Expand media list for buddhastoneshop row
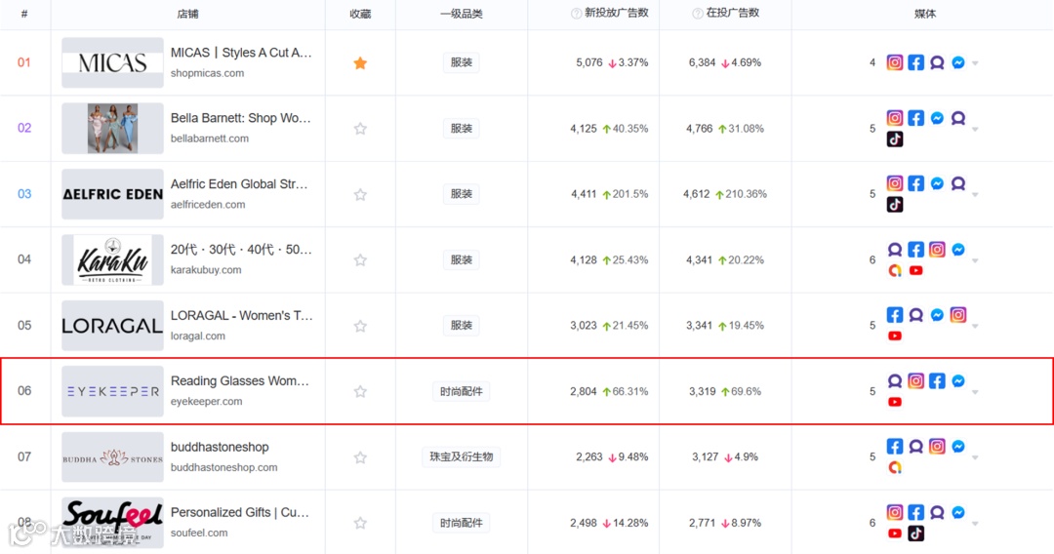The width and height of the screenshot is (1054, 554). pyautogui.click(x=975, y=458)
